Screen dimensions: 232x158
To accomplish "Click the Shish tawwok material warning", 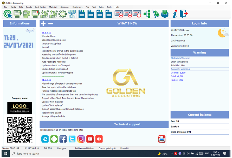I will [179, 62].
